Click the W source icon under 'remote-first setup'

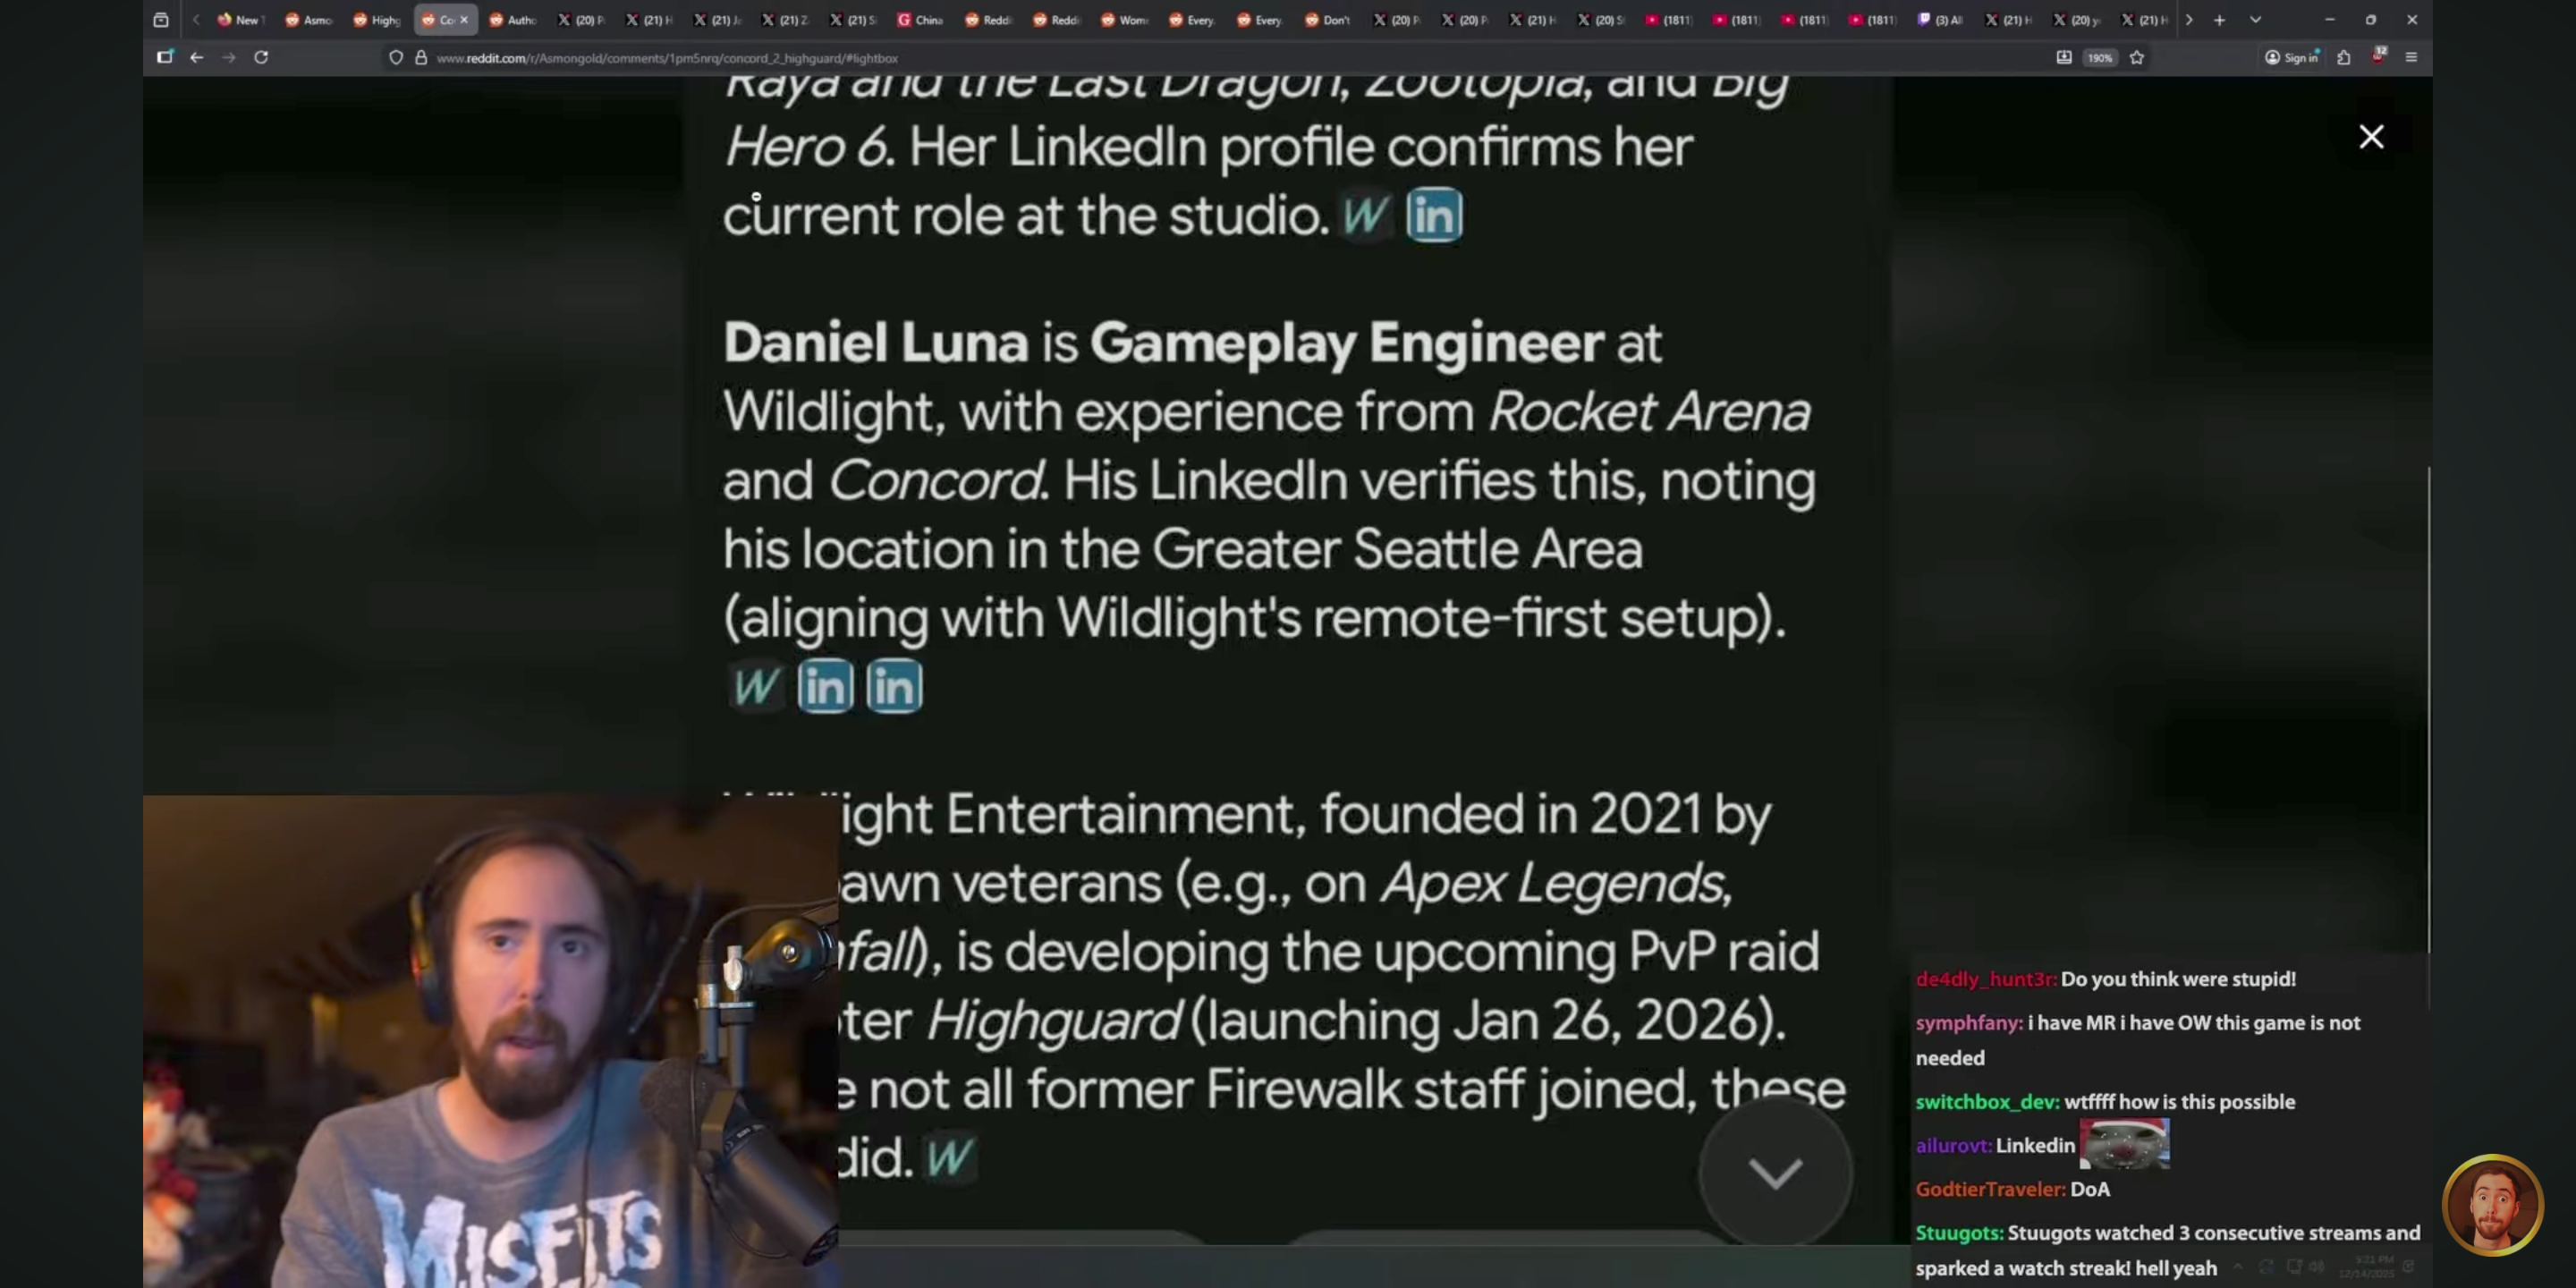tap(755, 686)
